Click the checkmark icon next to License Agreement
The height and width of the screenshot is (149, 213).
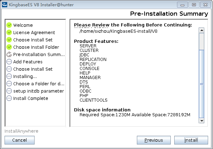coord(9,32)
